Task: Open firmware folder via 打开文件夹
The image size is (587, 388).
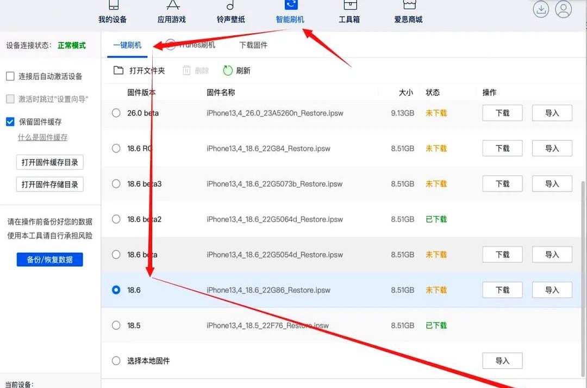Action: click(x=139, y=71)
